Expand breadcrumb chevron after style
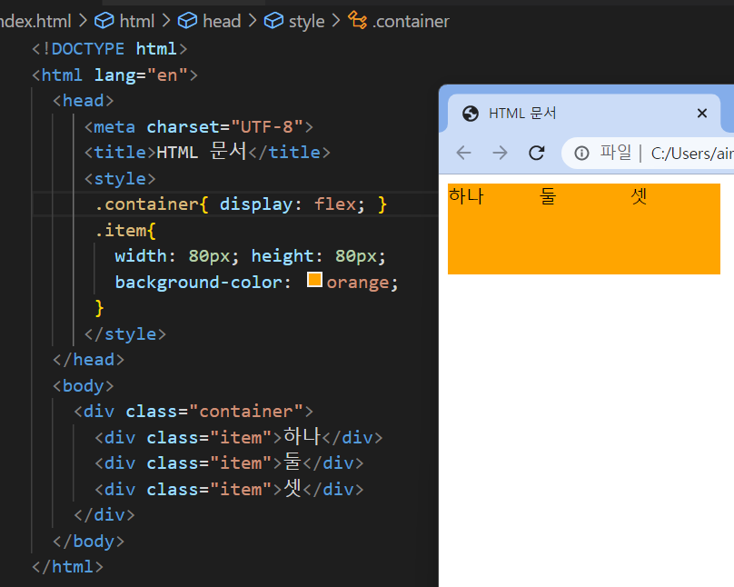734x587 pixels. coord(336,21)
